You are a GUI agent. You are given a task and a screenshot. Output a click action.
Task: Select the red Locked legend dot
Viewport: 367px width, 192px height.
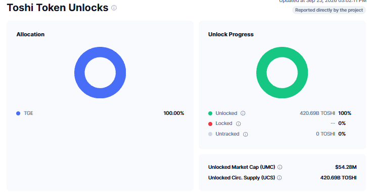(210, 123)
